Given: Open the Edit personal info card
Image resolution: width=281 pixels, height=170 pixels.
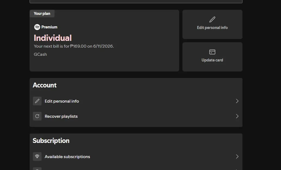Looking at the screenshot, I should pos(212,24).
